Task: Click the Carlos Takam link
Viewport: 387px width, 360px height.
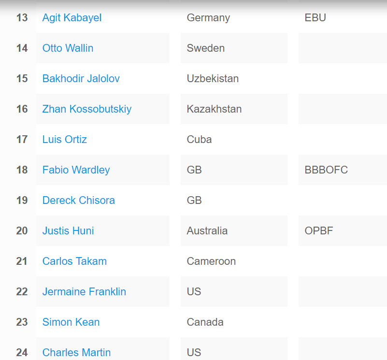Action: point(74,261)
